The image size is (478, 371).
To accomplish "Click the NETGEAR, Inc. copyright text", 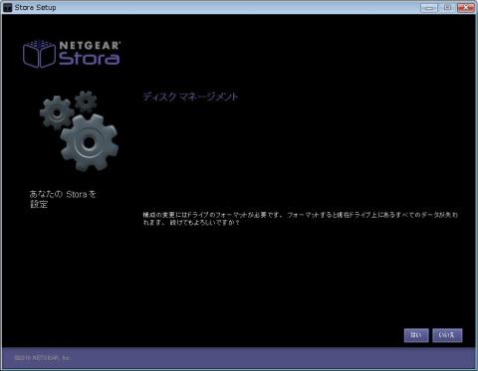I will [43, 358].
